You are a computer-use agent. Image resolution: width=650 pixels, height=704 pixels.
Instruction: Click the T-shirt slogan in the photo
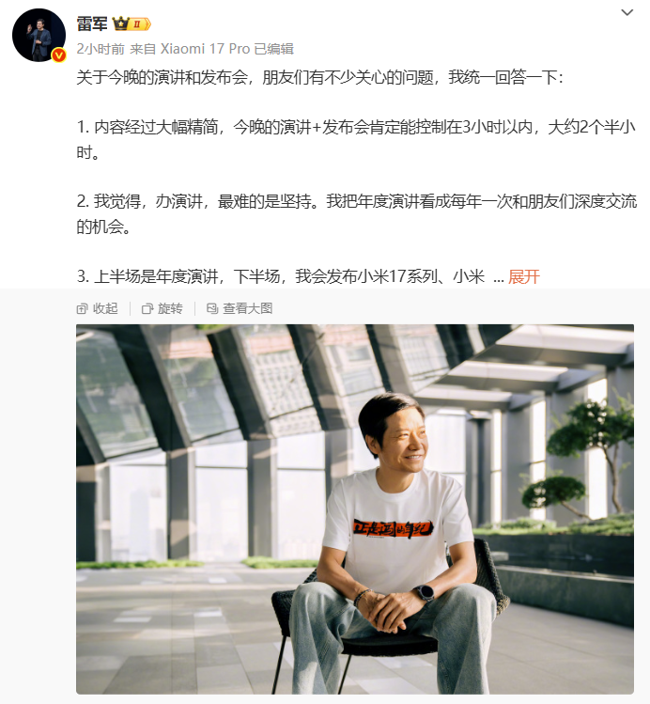click(x=394, y=528)
